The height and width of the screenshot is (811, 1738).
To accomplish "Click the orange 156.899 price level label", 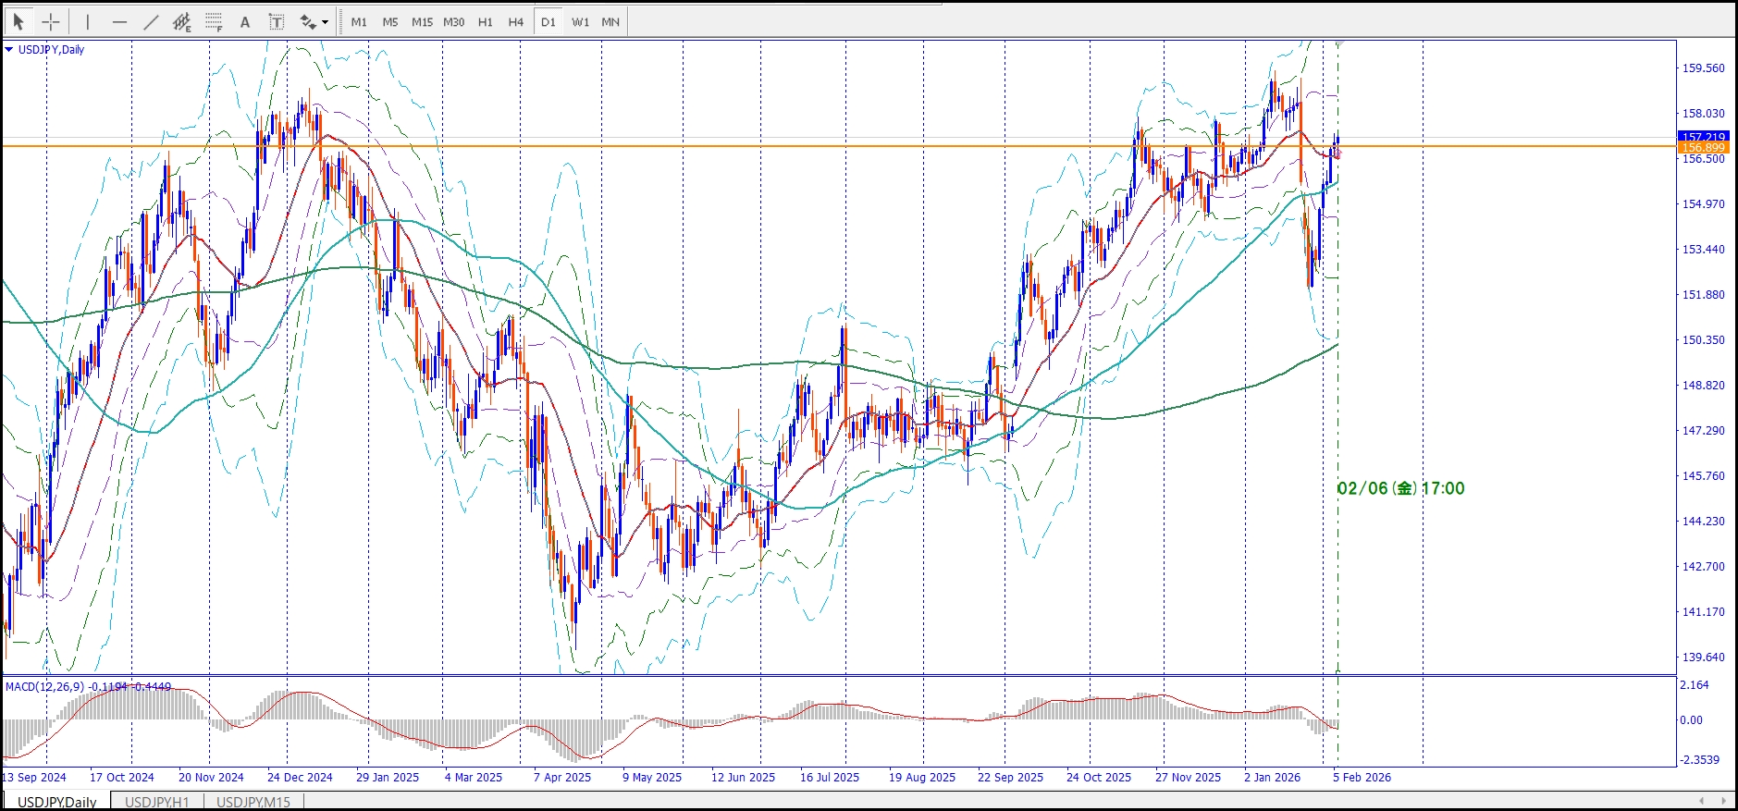I will coord(1702,148).
